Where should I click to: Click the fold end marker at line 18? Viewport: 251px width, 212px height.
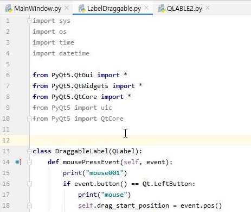click(29, 205)
